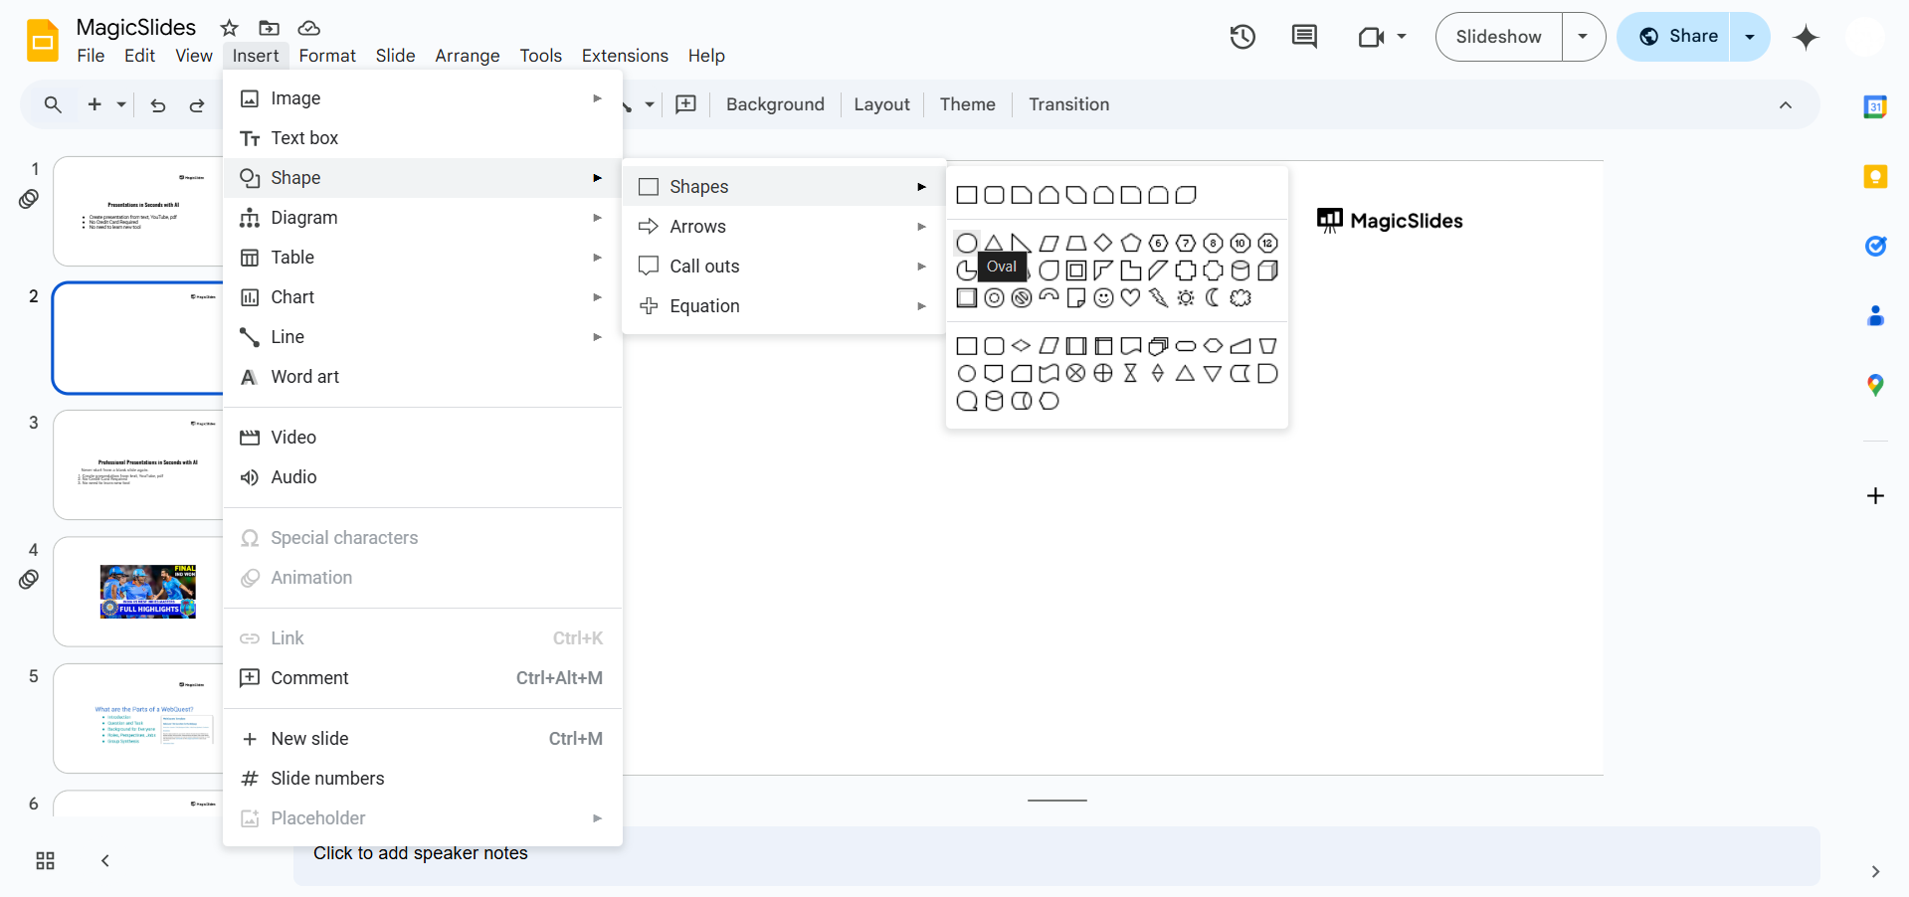1909x897 pixels.
Task: Insert the flowchart hourglass collate shape
Action: [x=1131, y=374]
